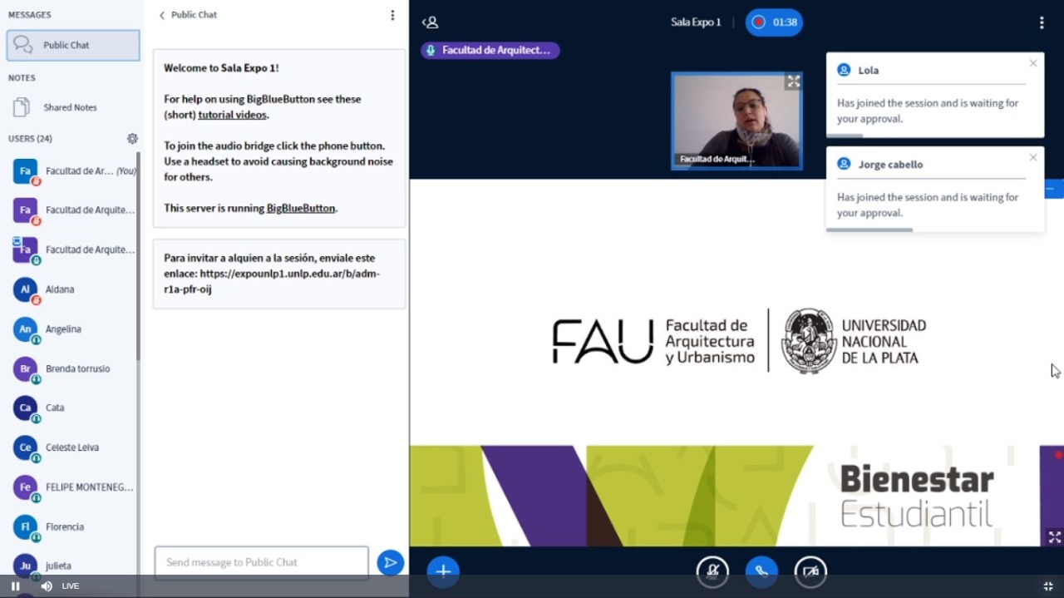Expand the webcam video to fullscreen
The image size is (1064, 598).
pyautogui.click(x=793, y=82)
